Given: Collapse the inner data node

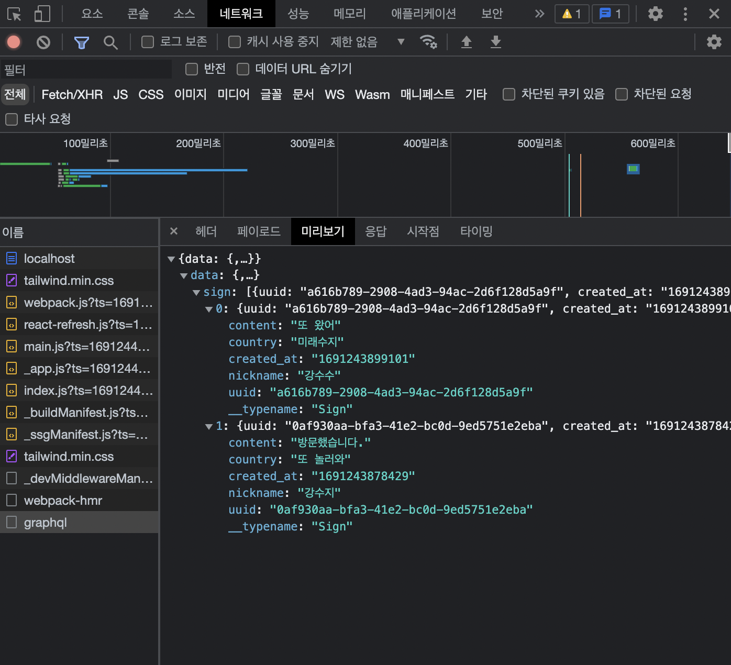Looking at the screenshot, I should [x=183, y=275].
